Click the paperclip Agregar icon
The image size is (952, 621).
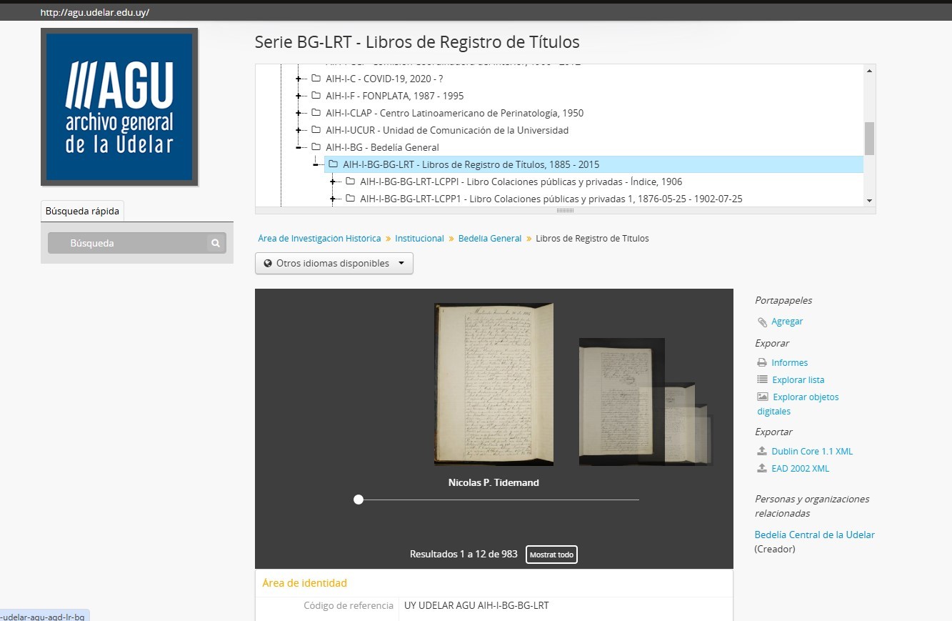click(762, 322)
